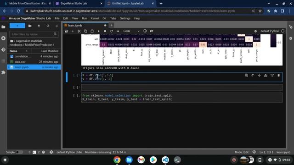Cut the selected cell using the scissors icon
Screen dimensions: 294x165
(x=79, y=31)
